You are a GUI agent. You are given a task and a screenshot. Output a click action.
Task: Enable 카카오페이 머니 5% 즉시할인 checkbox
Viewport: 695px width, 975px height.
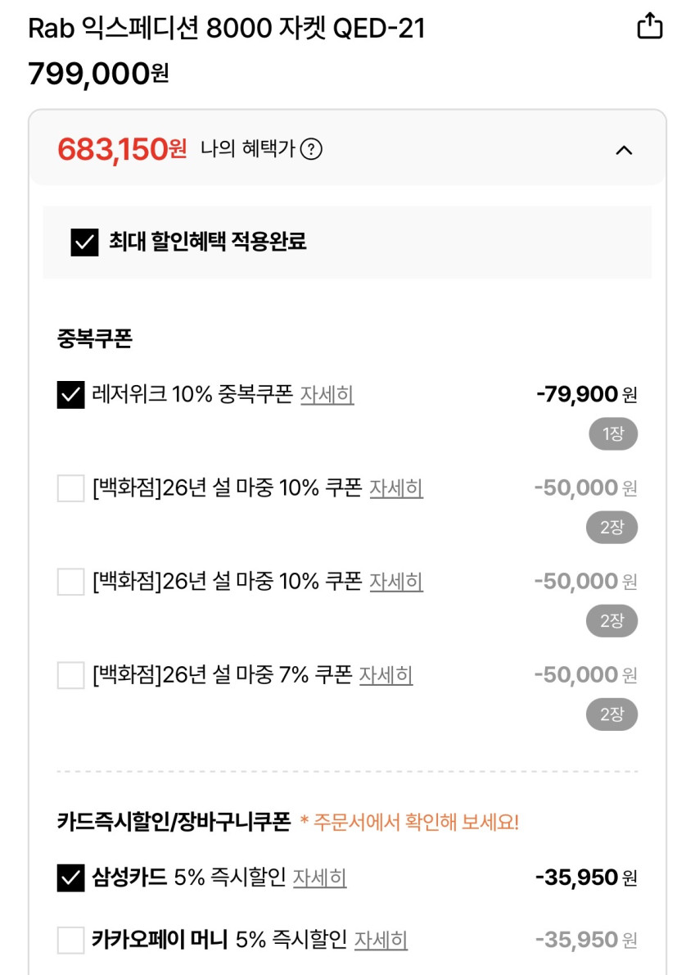point(71,940)
